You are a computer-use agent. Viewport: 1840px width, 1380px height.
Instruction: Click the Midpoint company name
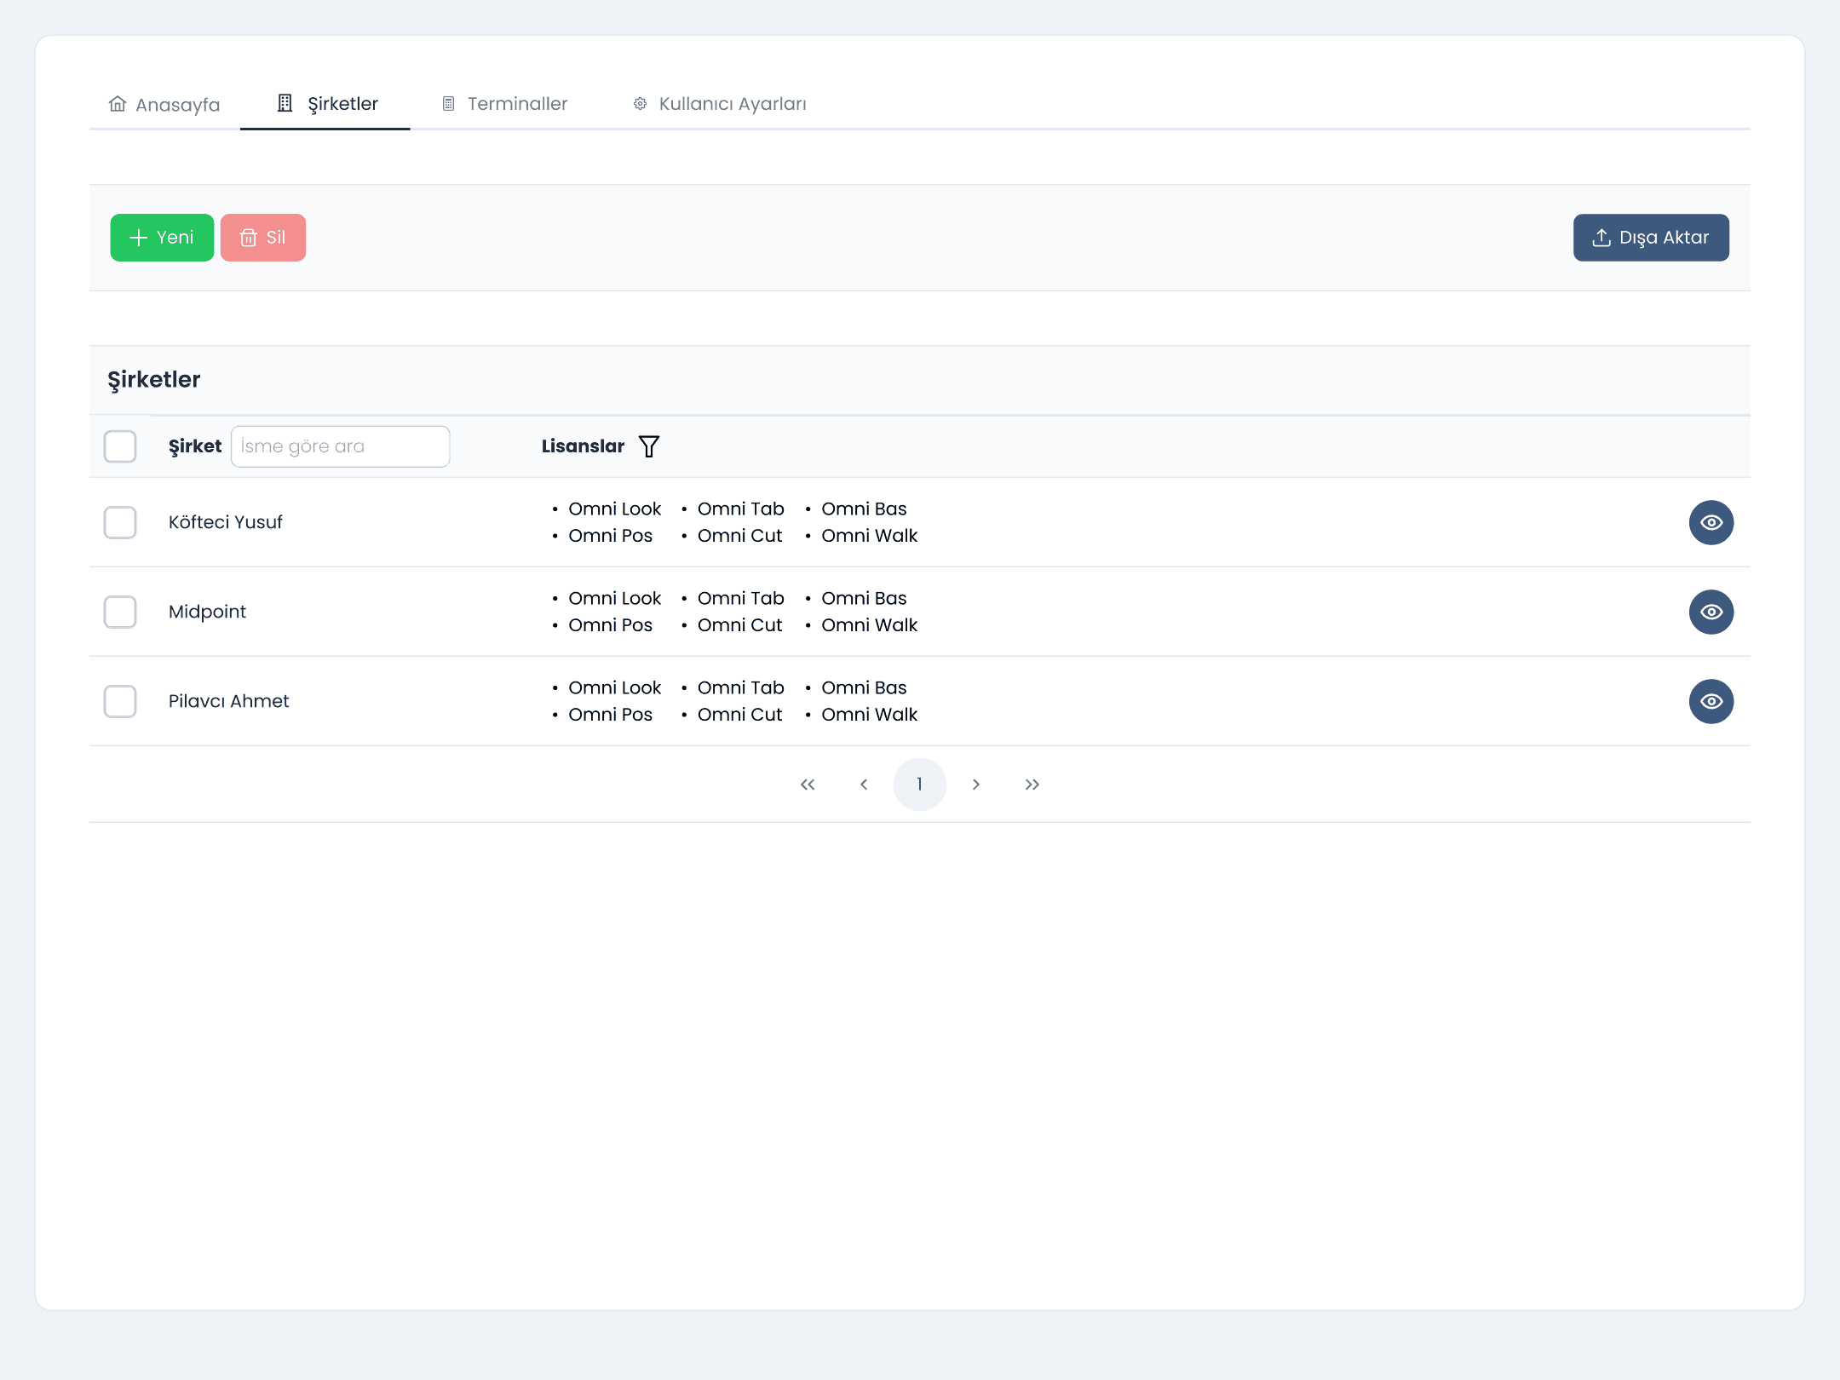207,612
